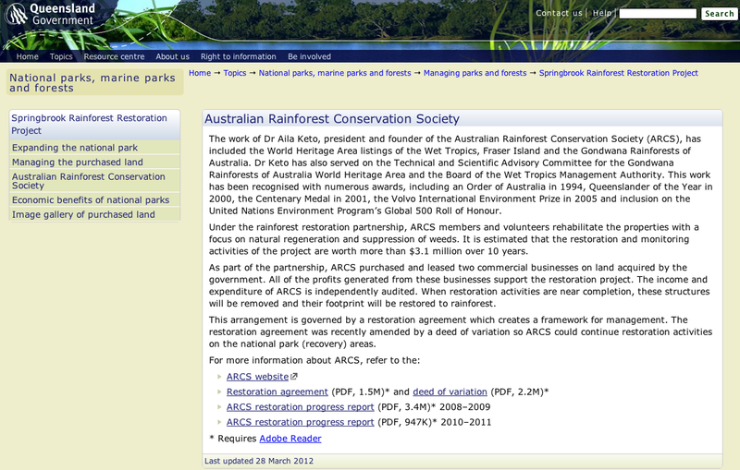Open ARCS restoration progress report 2008–2009

(x=300, y=407)
